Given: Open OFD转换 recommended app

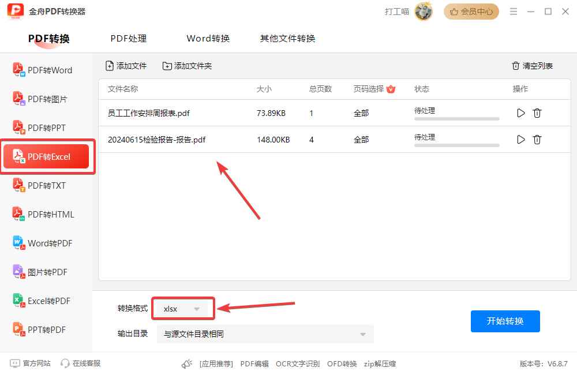Looking at the screenshot, I should (342, 364).
